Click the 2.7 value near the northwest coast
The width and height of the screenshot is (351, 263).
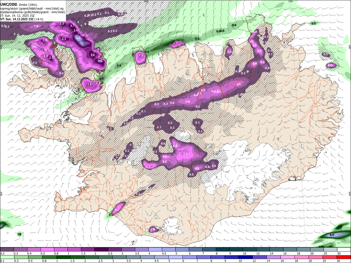pos(72,26)
